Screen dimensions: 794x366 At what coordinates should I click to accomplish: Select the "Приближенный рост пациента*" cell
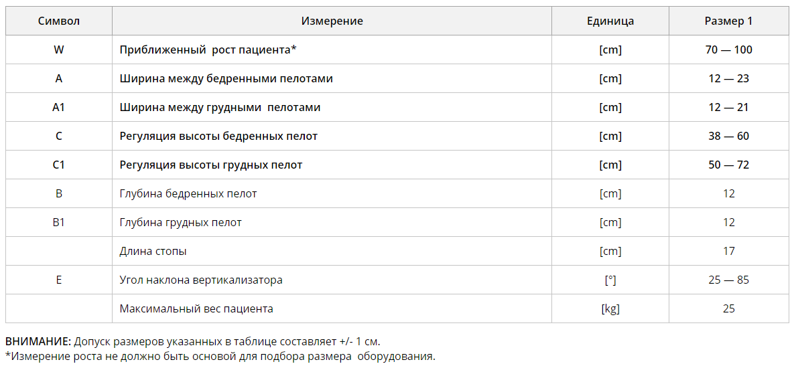(x=208, y=50)
